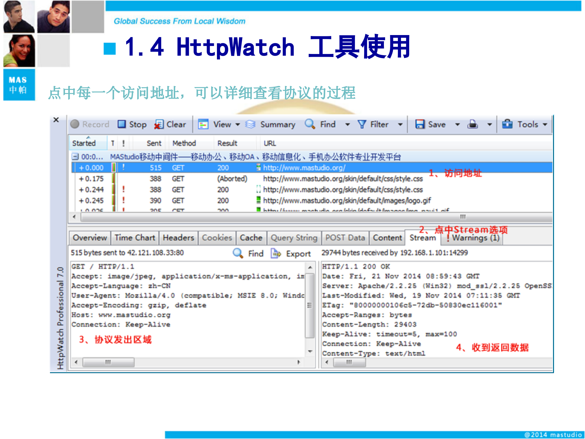Switch to the Headers tab
585x439 pixels.
coord(178,238)
